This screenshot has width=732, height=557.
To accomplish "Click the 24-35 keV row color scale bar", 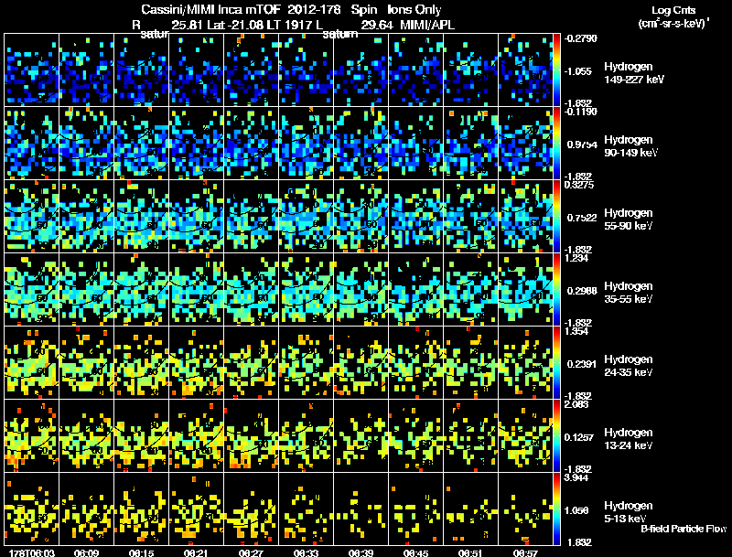I will click(x=556, y=363).
